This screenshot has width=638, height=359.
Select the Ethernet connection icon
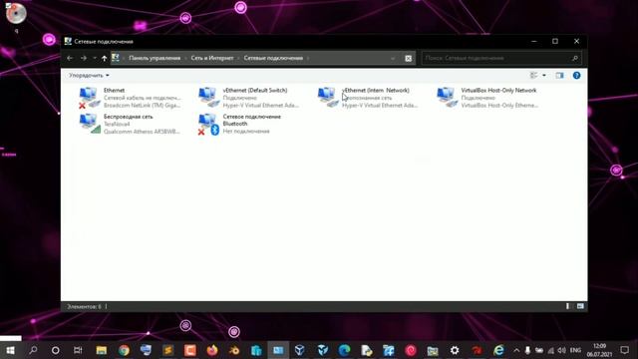click(x=89, y=98)
